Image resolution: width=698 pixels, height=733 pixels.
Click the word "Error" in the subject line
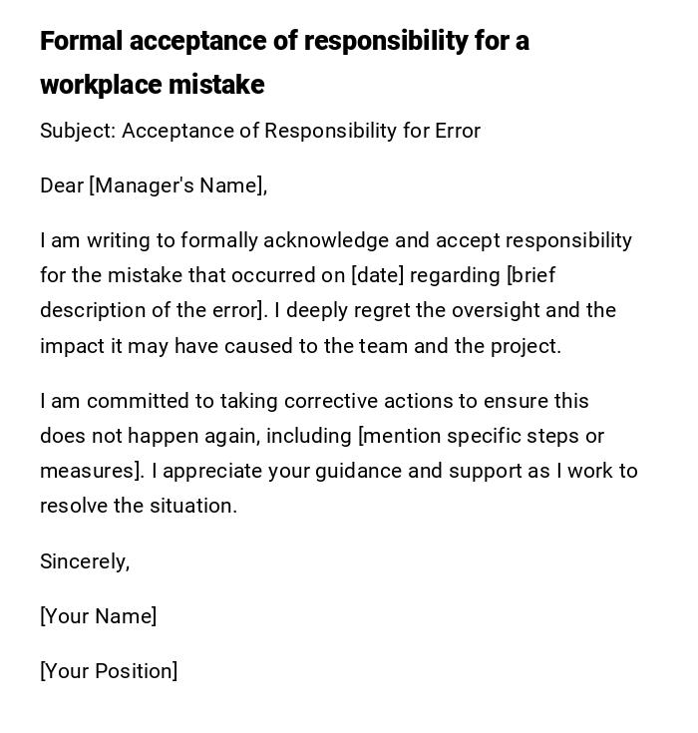(458, 131)
